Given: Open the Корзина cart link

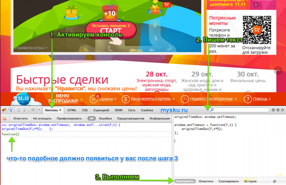Looking at the screenshot, I should coord(105,99).
